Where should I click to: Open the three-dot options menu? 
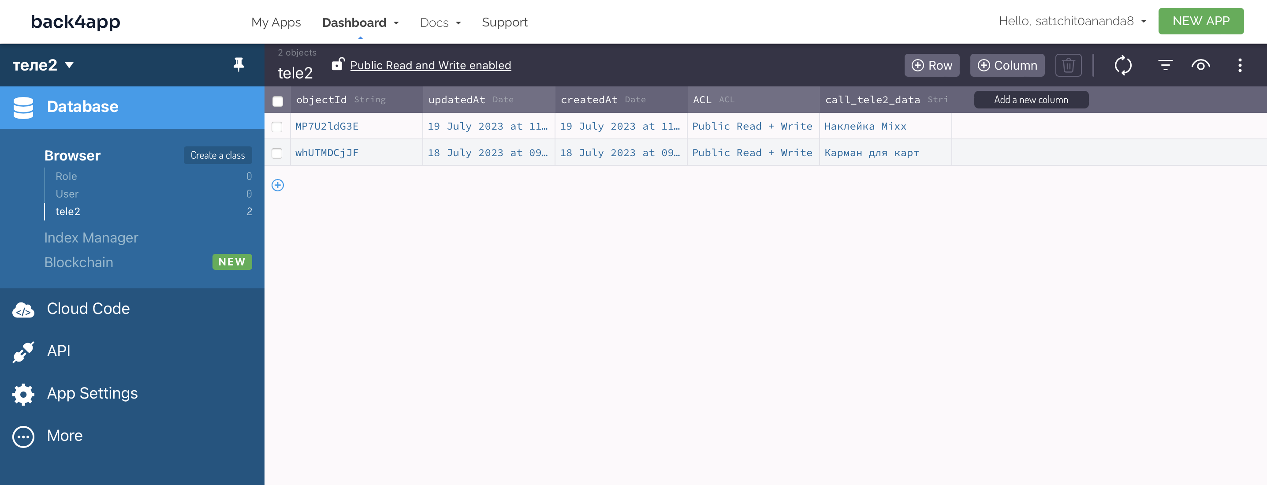(1240, 65)
